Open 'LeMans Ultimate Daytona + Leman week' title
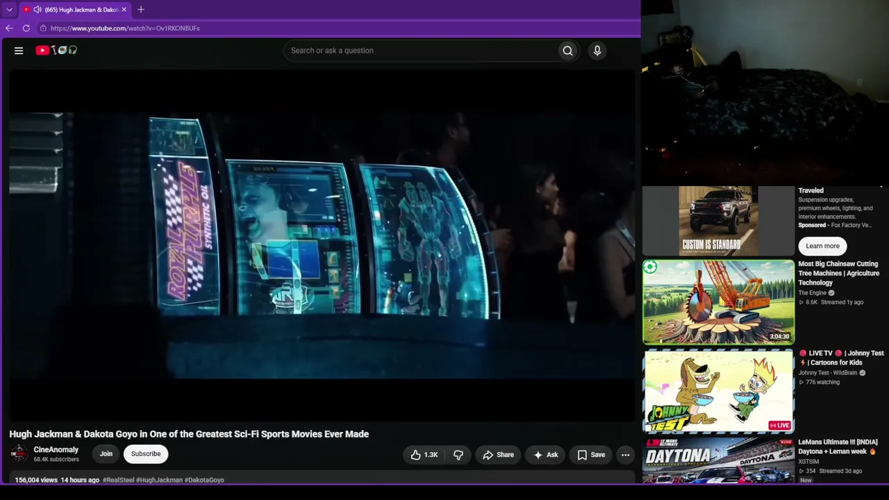This screenshot has width=889, height=500. (837, 447)
